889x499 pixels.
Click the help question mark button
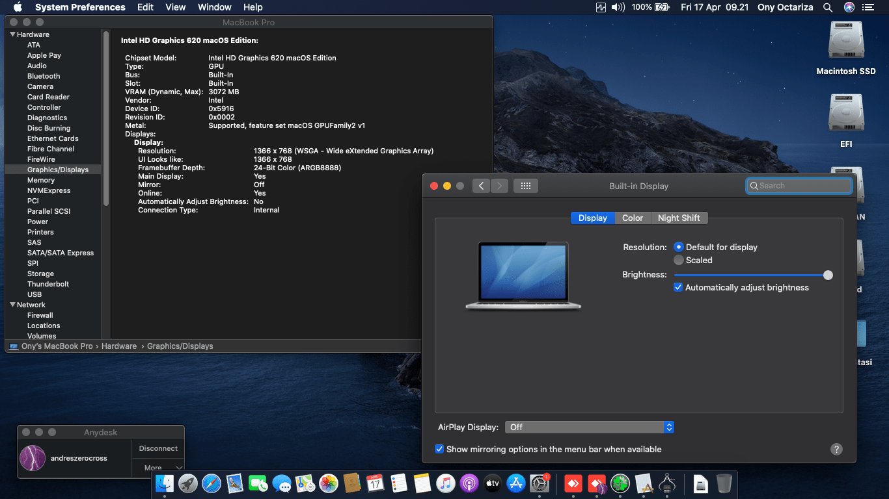coord(837,449)
